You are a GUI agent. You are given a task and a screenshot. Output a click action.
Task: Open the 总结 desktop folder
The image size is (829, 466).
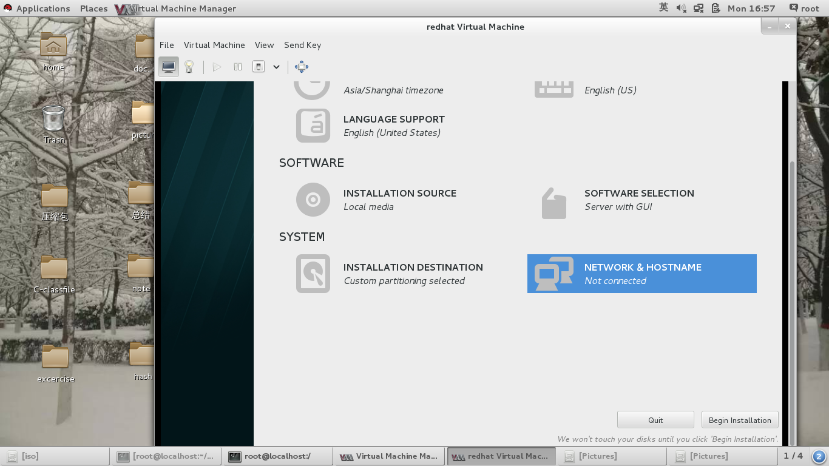pos(141,200)
